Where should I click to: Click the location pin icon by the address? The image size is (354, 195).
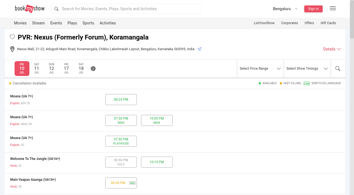[12, 49]
